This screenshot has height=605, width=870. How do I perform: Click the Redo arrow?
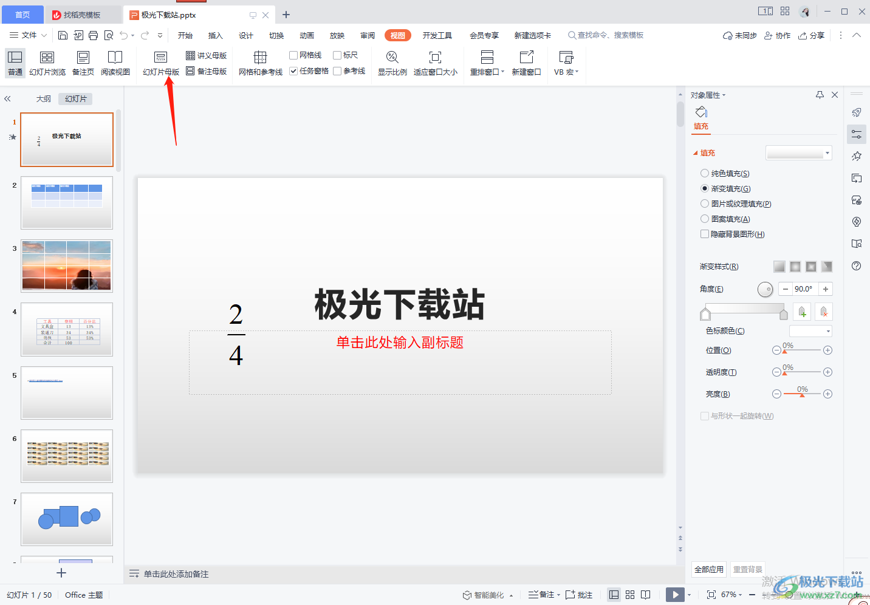click(x=145, y=35)
